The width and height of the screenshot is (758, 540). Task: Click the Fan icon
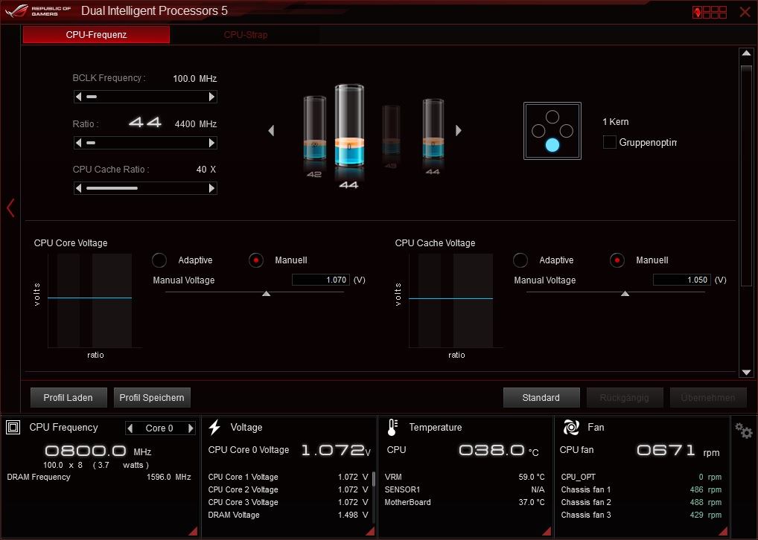571,427
